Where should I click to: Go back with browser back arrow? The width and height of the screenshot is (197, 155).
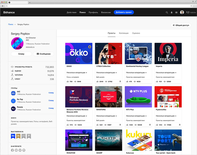click(x=3, y=6)
